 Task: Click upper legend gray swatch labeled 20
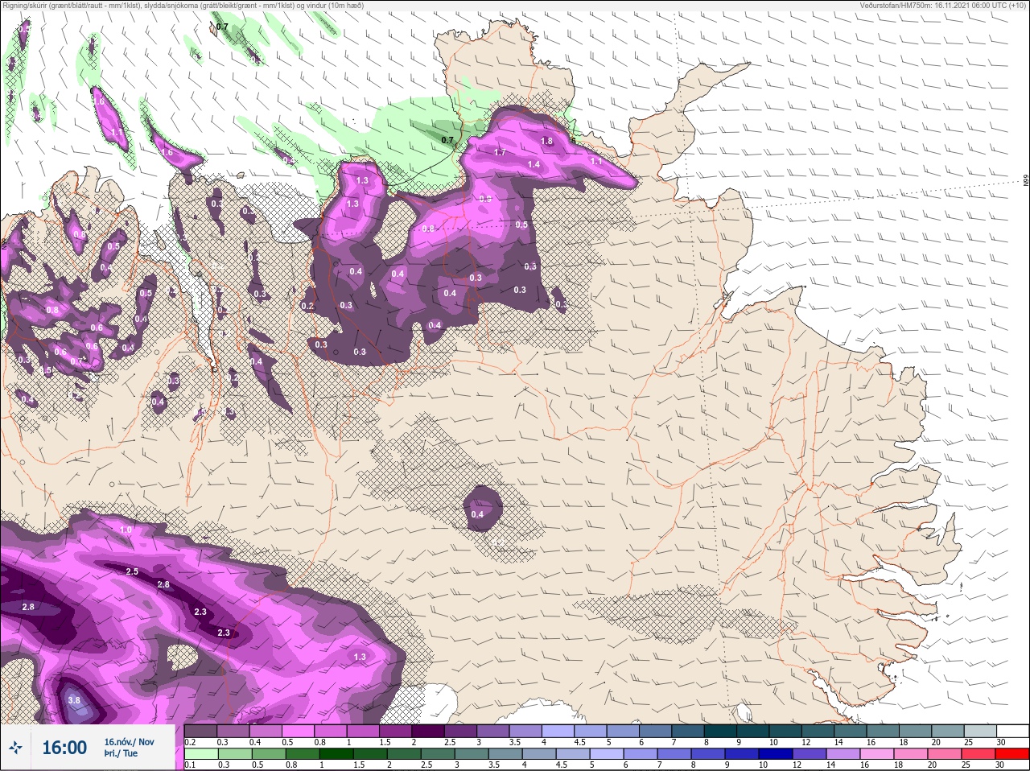point(947,732)
